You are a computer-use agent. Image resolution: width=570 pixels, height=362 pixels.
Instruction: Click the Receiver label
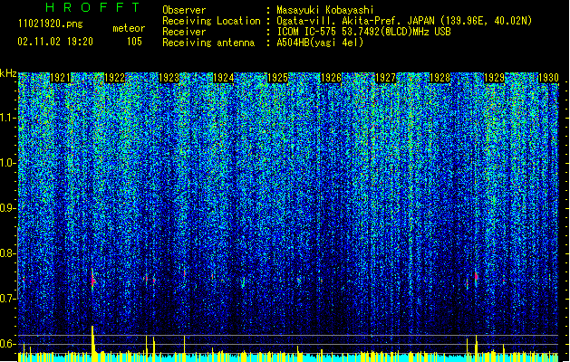[184, 32]
